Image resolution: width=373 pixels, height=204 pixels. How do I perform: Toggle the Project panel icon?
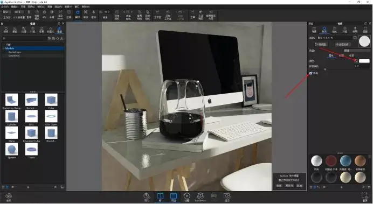click(x=174, y=196)
